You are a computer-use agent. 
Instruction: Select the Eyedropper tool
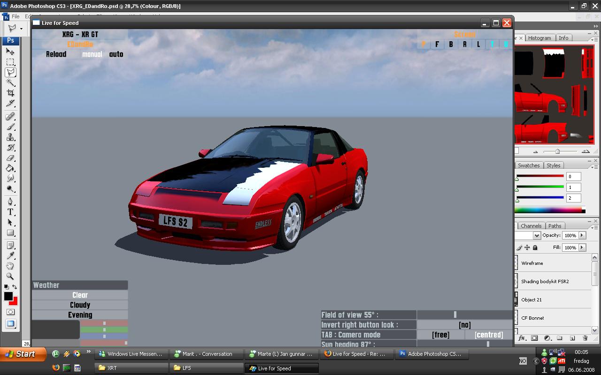[10, 255]
